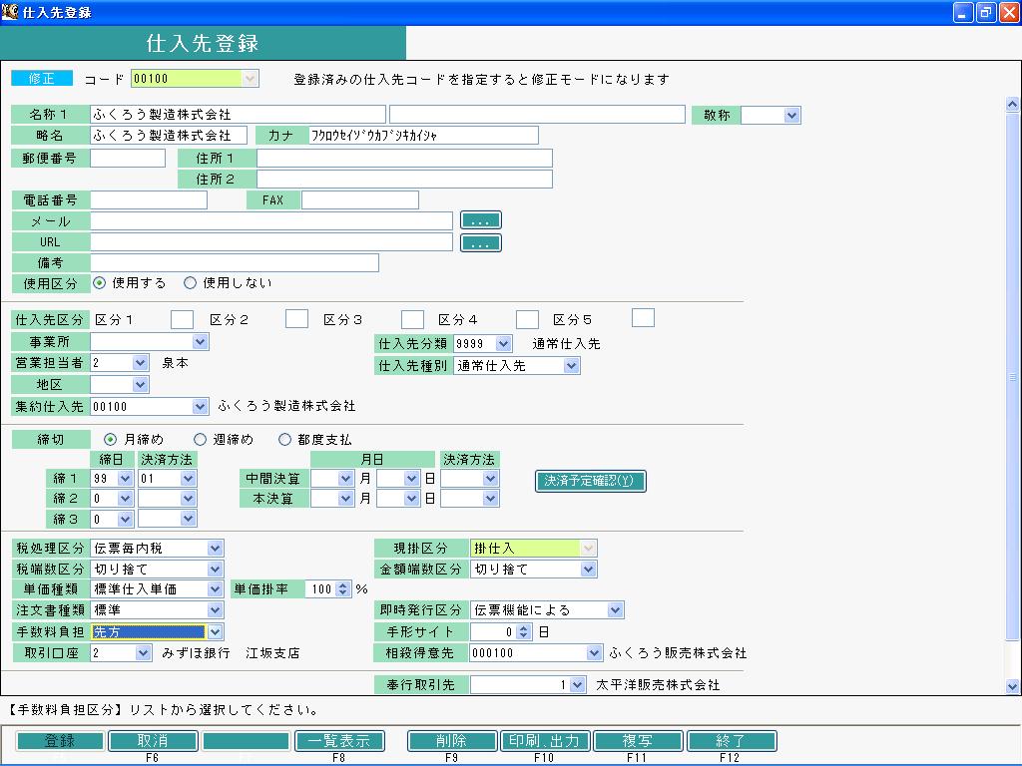Open the 締1 決済方法 dropdown showing 01
The height and width of the screenshot is (766, 1022).
189,478
